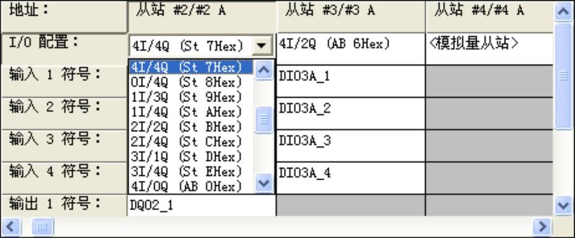575x238 pixels.
Task: Choose 2I/4Q (St CHex) option
Action: point(187,142)
